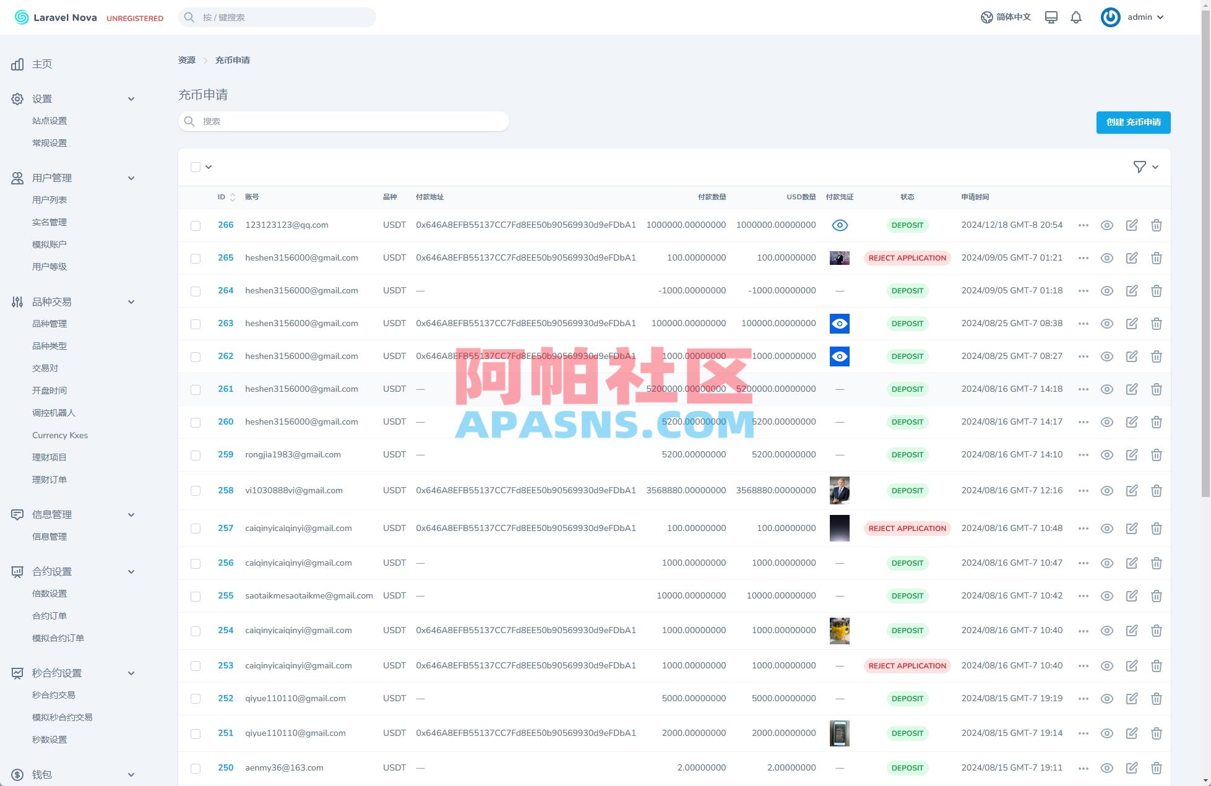Click the language globe icon next to 简体中文
Screen dimensions: 1211x786
[x=986, y=17]
